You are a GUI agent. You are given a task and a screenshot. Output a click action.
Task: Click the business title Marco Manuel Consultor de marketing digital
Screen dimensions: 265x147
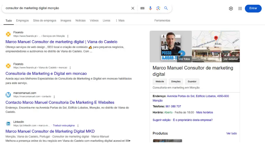tap(193, 71)
